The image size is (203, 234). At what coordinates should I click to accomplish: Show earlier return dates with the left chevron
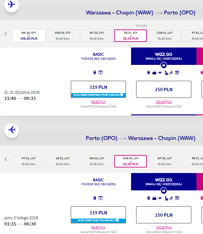pos(6,159)
